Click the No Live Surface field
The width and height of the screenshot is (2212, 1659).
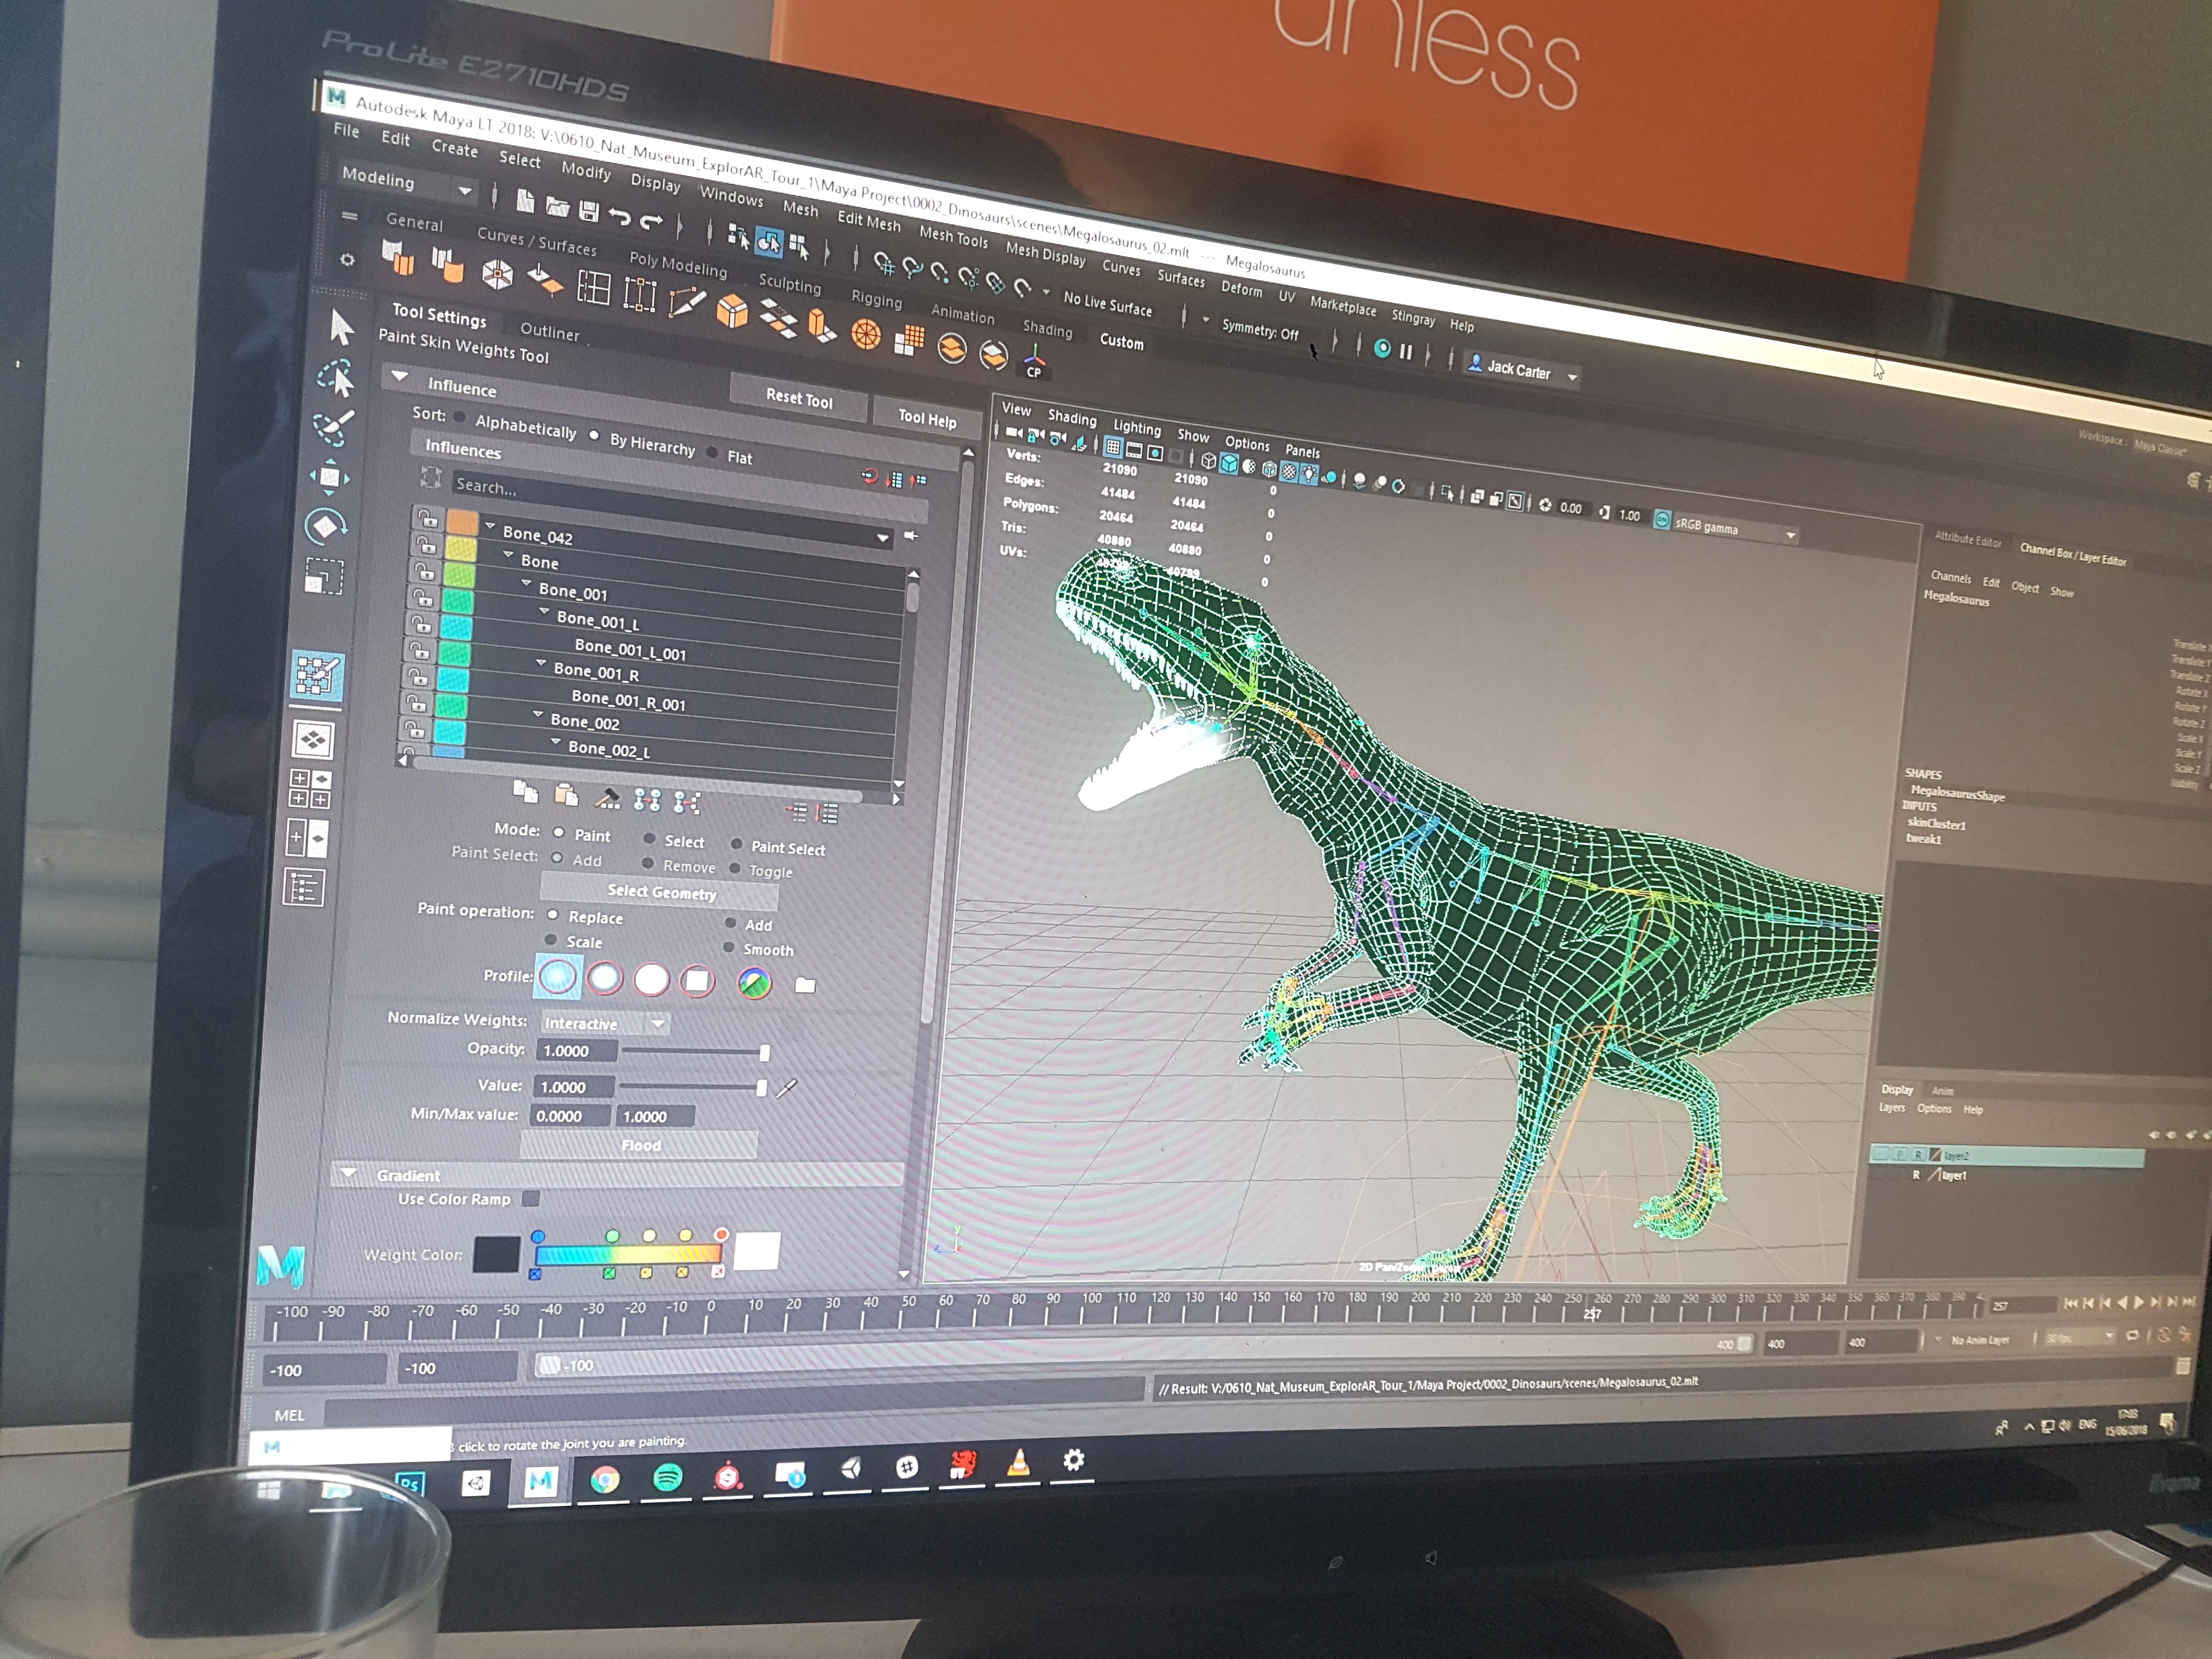1107,303
